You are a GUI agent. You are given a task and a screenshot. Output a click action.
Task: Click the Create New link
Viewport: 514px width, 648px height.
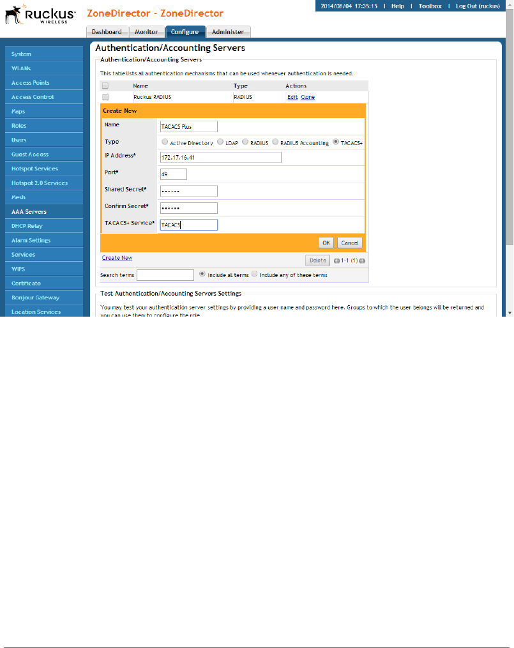point(117,258)
